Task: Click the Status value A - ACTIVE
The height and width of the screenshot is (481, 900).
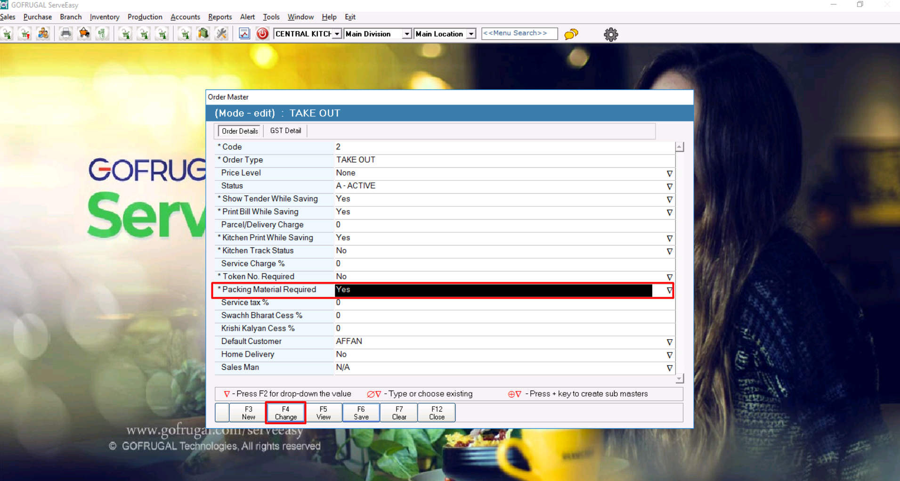Action: pyautogui.click(x=356, y=186)
